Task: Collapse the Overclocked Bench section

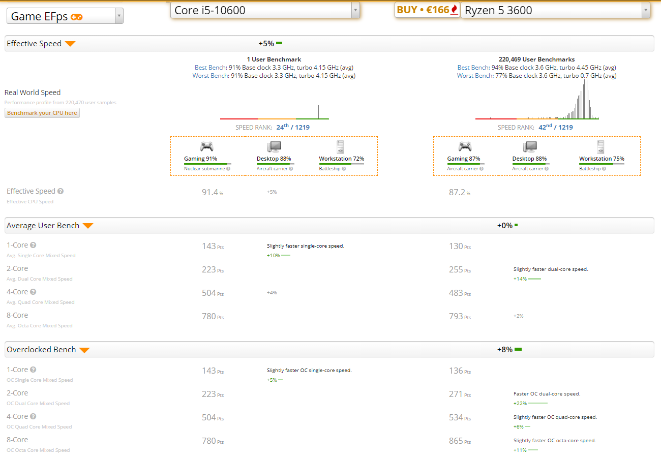Action: 84,350
